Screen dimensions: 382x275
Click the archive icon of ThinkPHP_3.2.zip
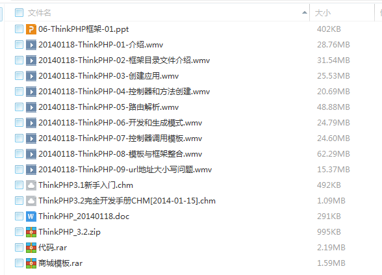(31, 232)
